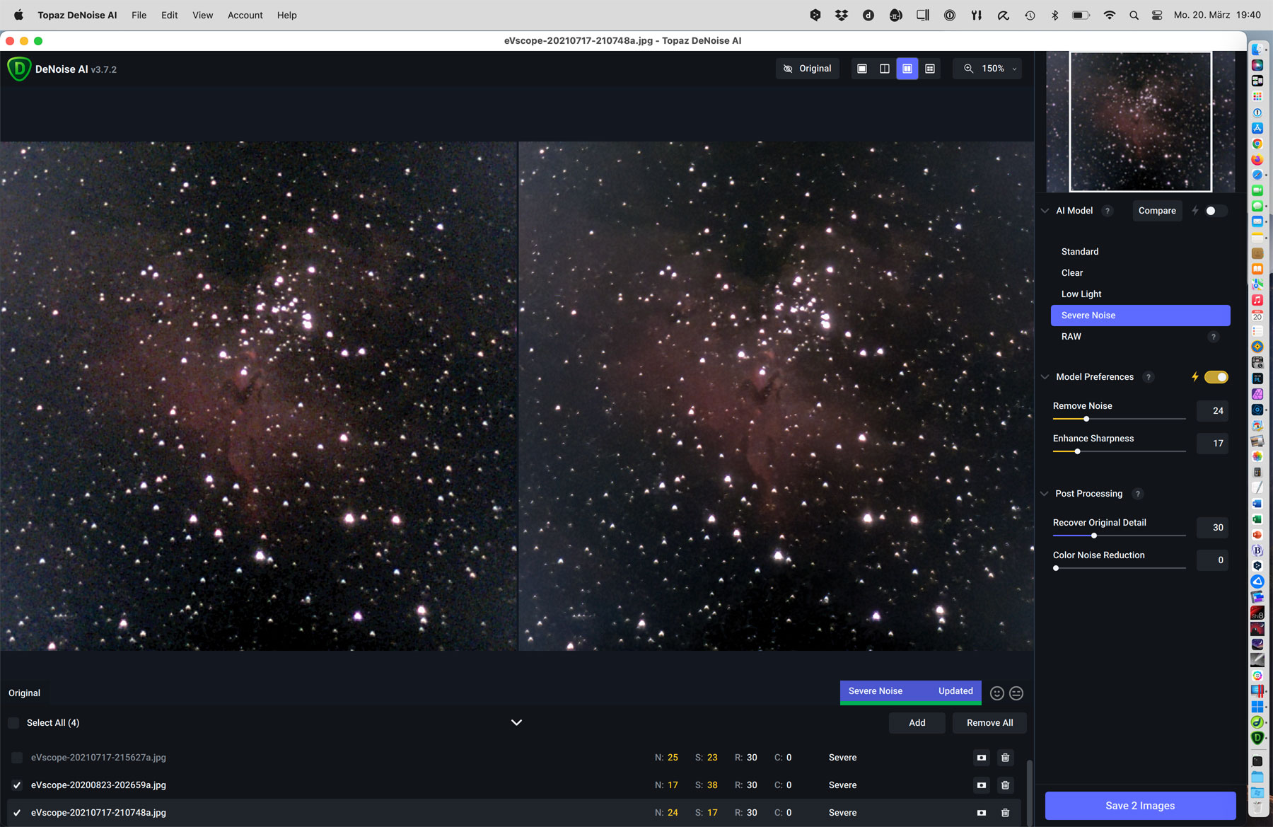Viewport: 1273px width, 827px height.
Task: Open Time Machine menu bar icon
Action: [x=1030, y=15]
